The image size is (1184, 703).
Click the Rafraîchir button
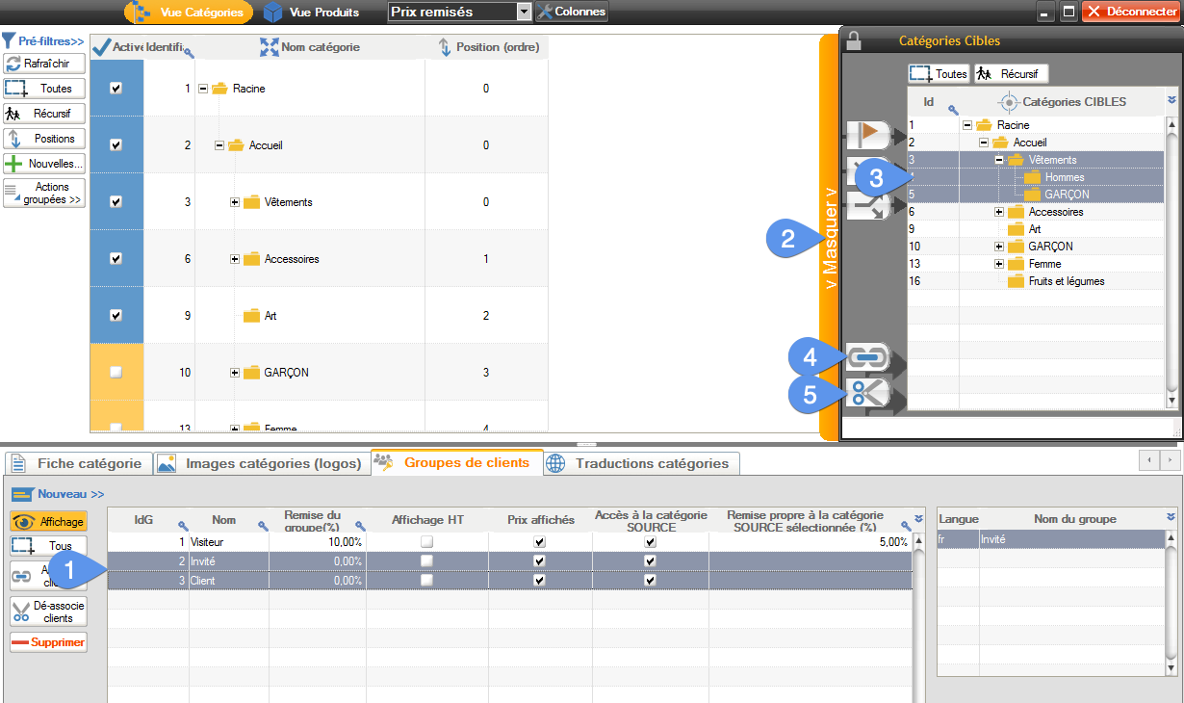44,64
